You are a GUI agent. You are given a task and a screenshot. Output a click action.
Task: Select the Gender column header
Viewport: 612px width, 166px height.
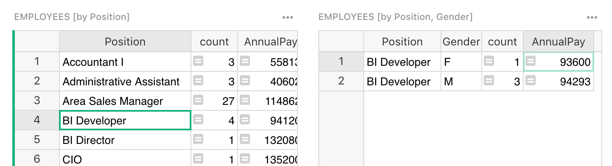pyautogui.click(x=461, y=42)
